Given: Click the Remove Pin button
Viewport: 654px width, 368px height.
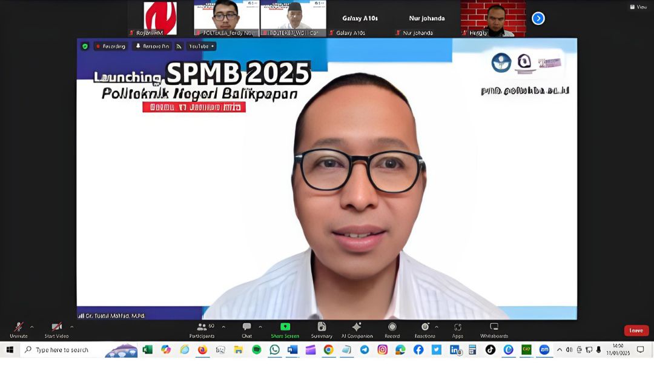Looking at the screenshot, I should click(x=152, y=46).
